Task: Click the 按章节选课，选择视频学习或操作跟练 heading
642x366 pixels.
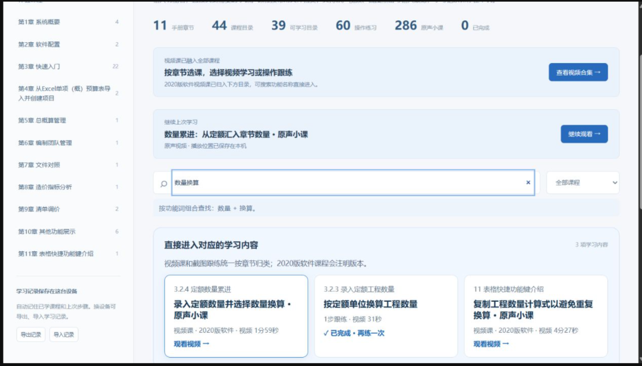Action: pos(228,73)
